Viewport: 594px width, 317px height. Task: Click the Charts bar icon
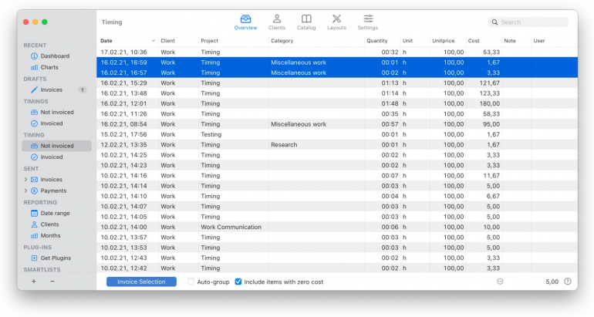pos(34,67)
